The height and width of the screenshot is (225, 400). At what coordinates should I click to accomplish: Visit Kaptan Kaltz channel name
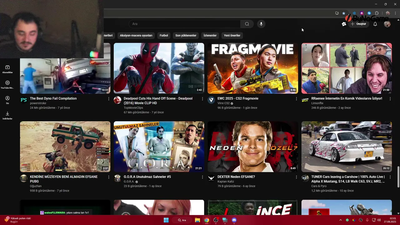pos(226,182)
